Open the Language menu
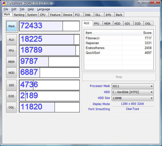This screenshot has width=162, height=146. 43,9
